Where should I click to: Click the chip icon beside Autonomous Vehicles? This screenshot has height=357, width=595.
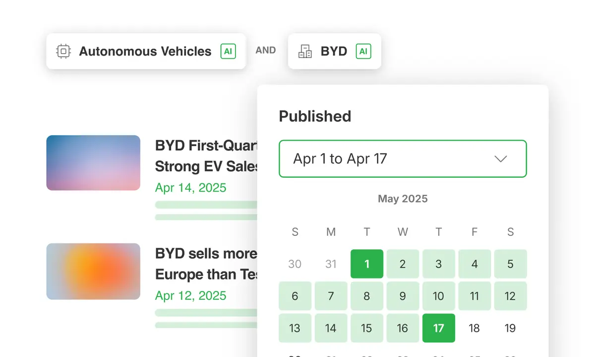[63, 51]
